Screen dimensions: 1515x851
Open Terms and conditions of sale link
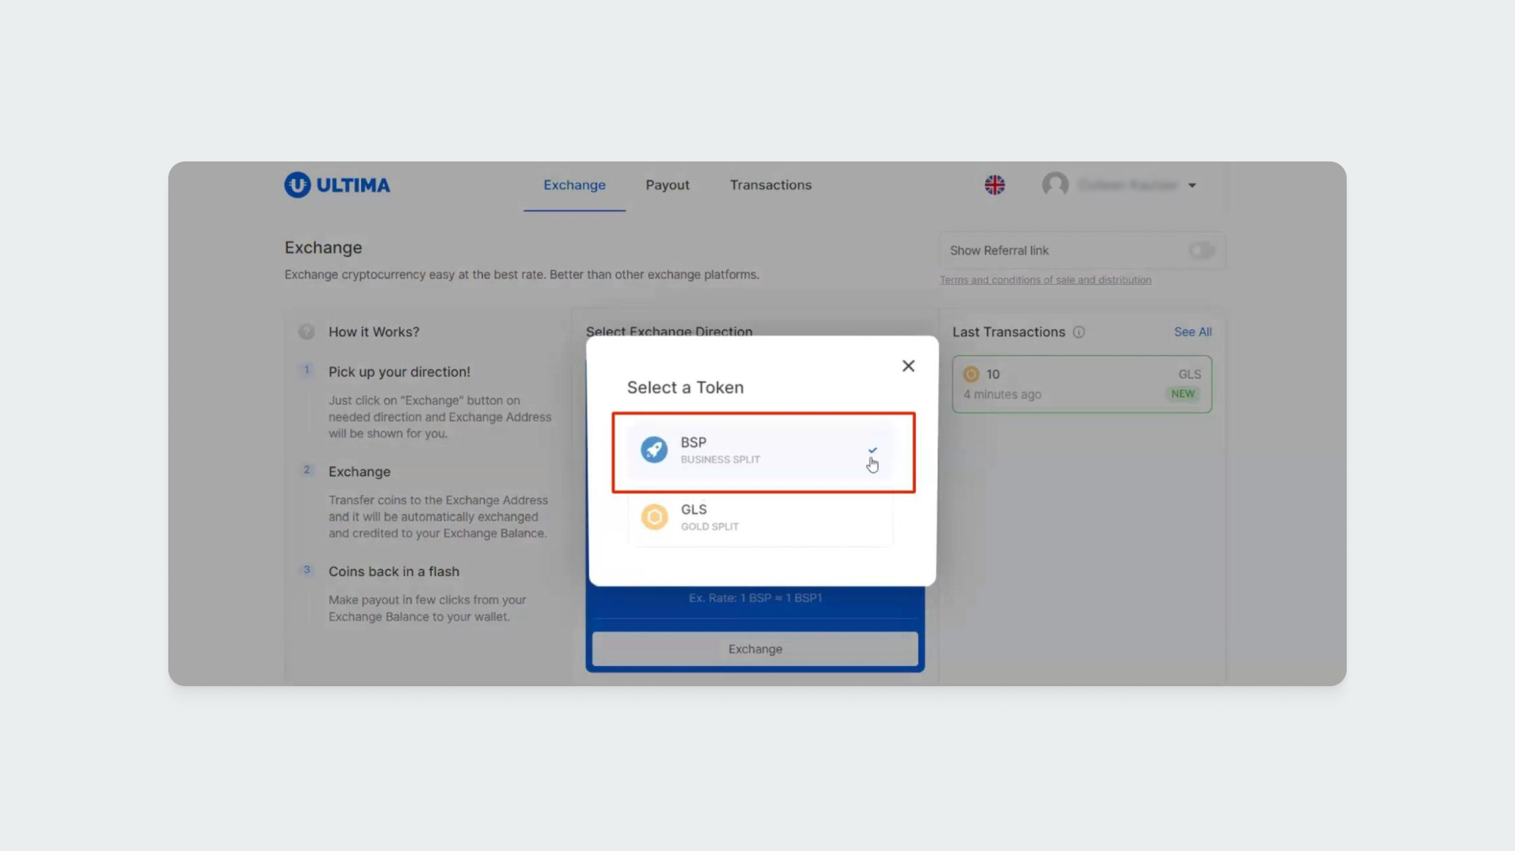tap(1045, 280)
